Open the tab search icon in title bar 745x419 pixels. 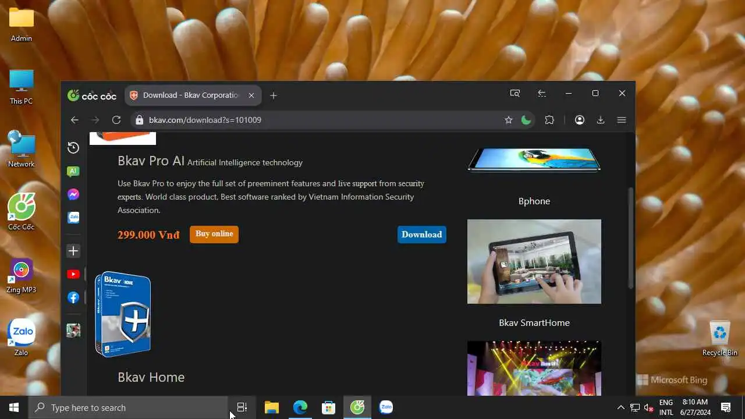click(x=515, y=93)
